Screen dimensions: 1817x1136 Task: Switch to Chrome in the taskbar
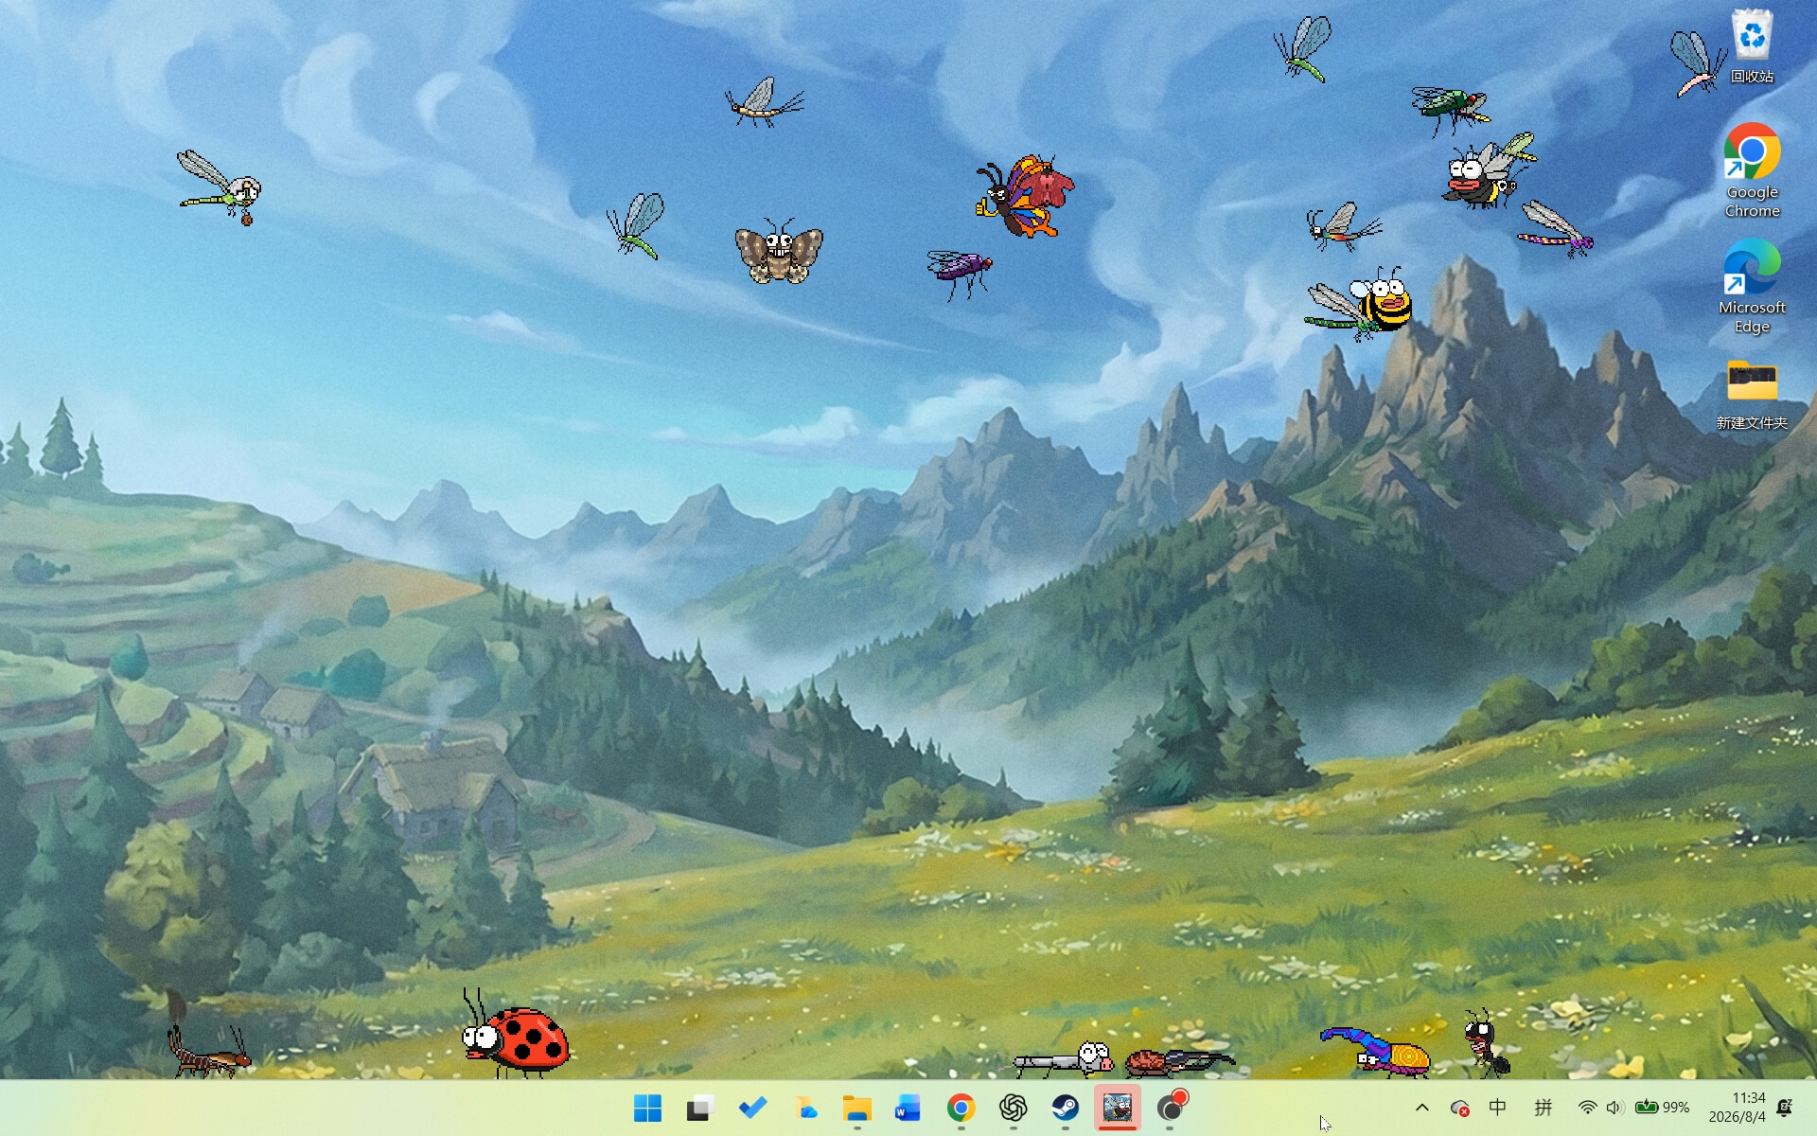pos(961,1108)
